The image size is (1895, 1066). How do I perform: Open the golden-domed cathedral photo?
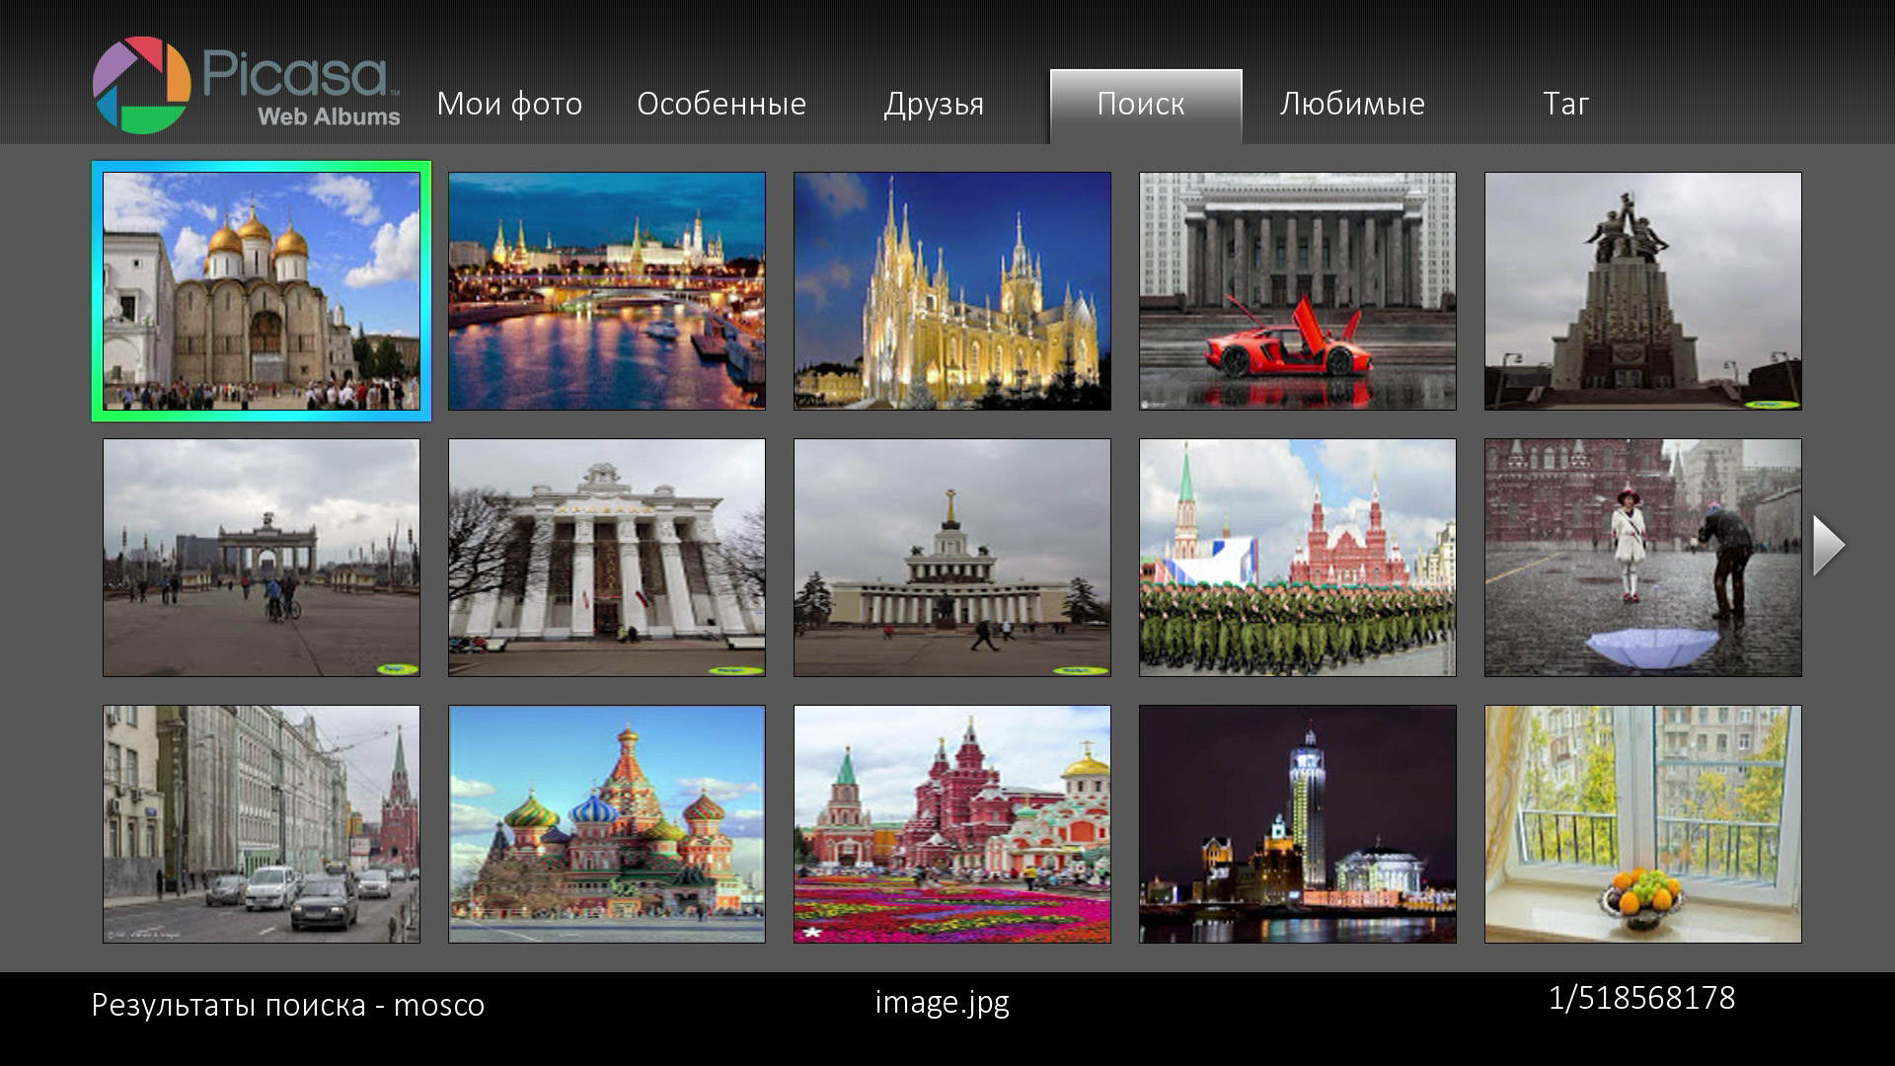(x=262, y=291)
